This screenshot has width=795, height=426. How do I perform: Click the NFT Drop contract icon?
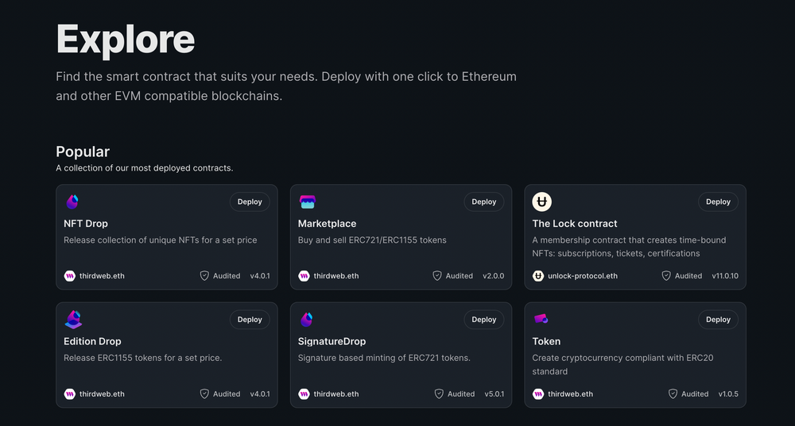pyautogui.click(x=72, y=202)
